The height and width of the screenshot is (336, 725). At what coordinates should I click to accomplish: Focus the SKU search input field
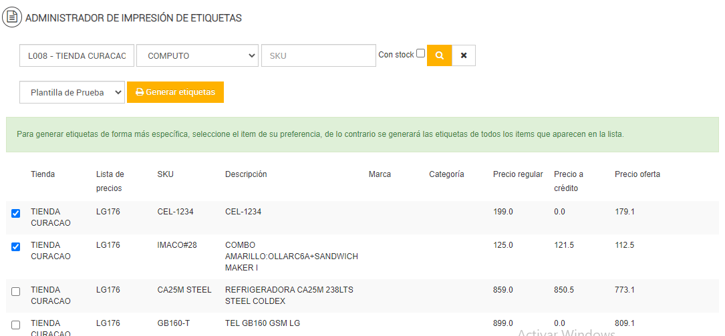pos(318,56)
